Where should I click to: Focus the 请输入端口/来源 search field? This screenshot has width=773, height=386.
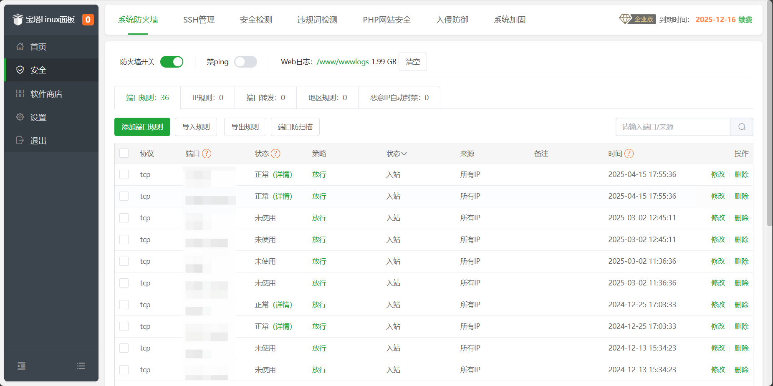point(672,127)
